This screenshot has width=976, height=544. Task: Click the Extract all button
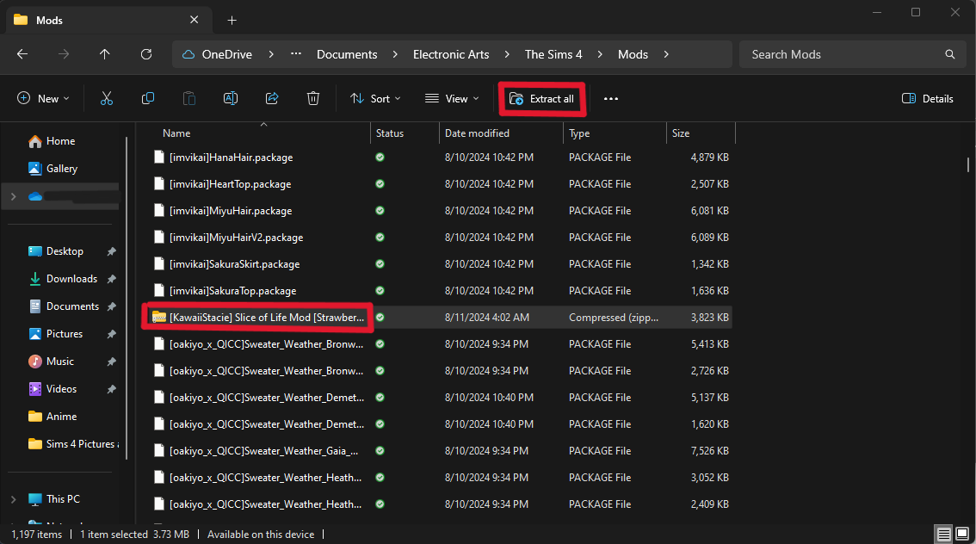(542, 99)
